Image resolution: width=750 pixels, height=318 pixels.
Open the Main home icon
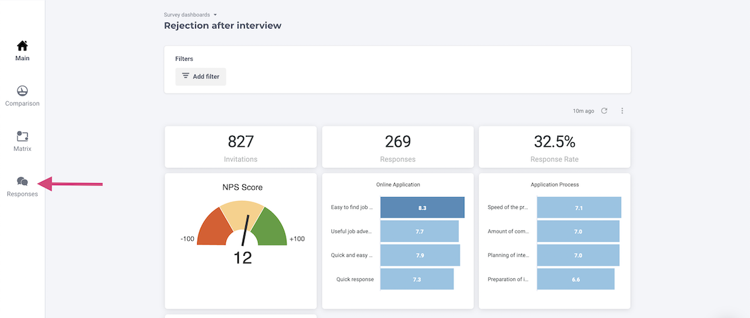click(22, 46)
